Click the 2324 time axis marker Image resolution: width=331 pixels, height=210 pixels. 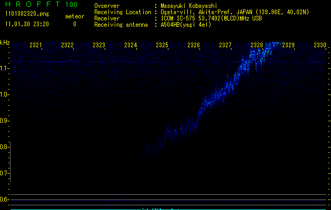(x=131, y=45)
